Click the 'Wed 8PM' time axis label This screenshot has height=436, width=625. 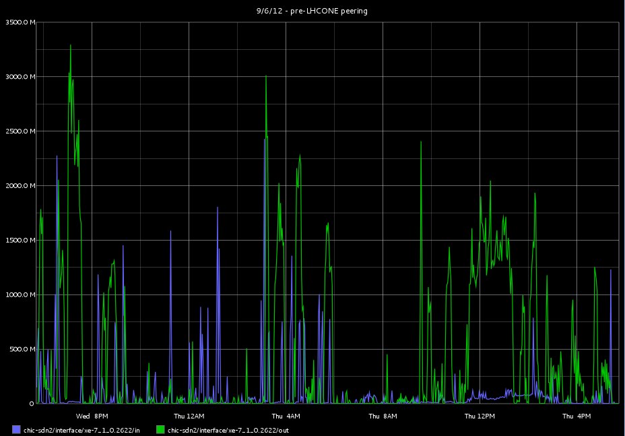(92, 416)
